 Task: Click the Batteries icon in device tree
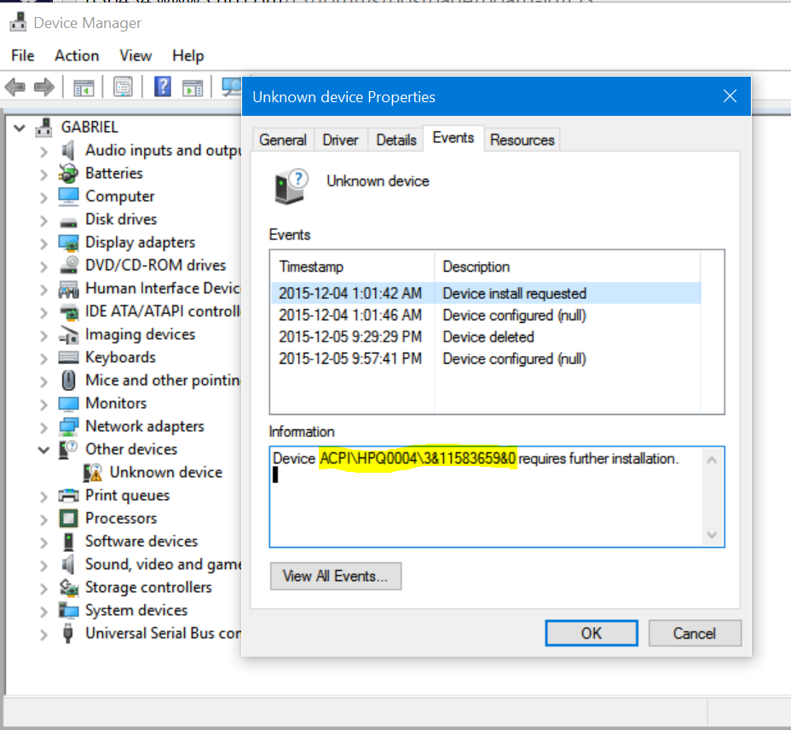click(x=69, y=174)
